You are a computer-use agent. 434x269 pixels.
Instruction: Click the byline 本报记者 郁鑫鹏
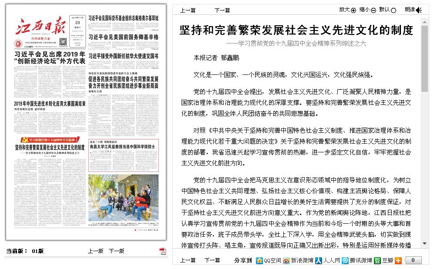216,58
